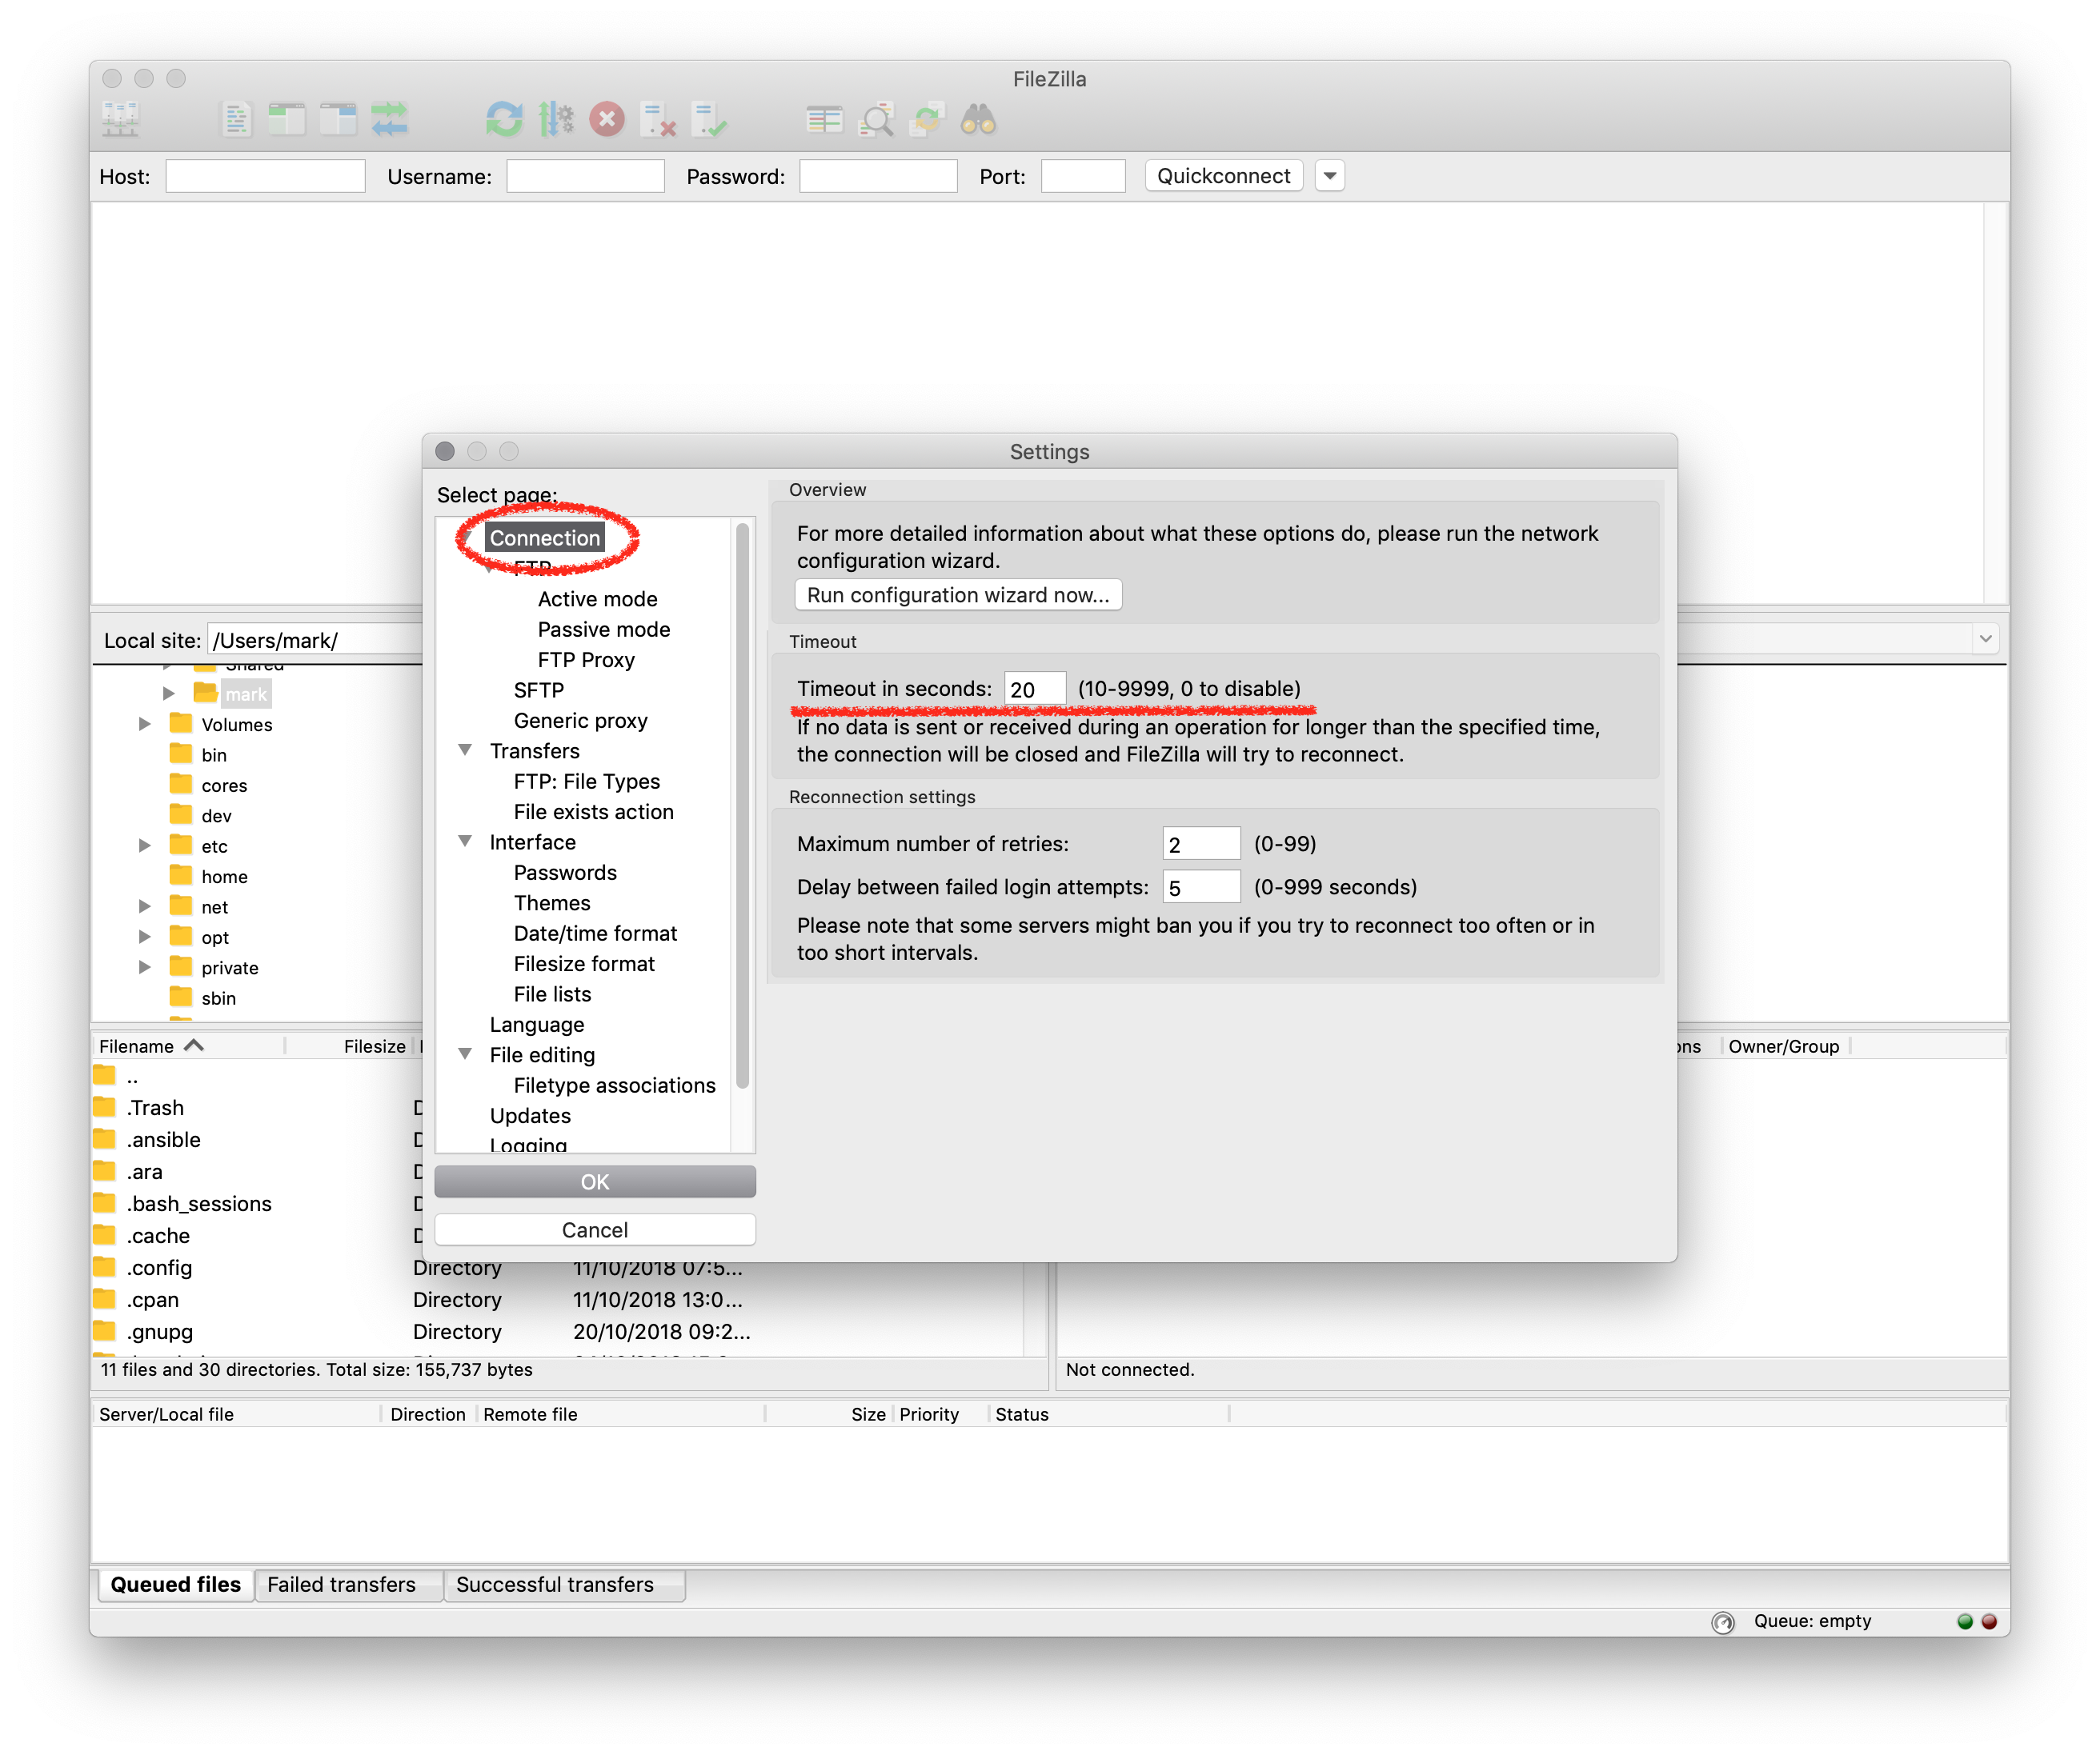Click the process queue toolbar icon
This screenshot has height=1755, width=2100.
coord(556,120)
